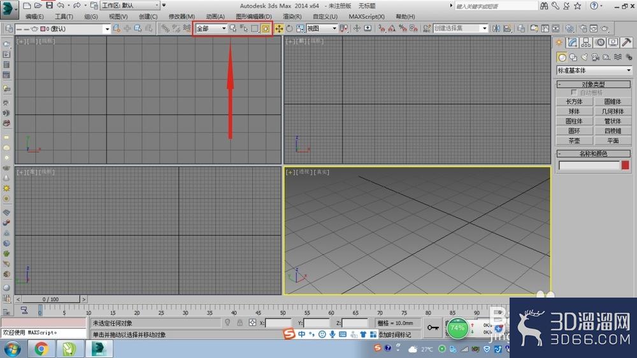This screenshot has width=637, height=358.
Task: Open the 工具(T) menu
Action: click(64, 17)
